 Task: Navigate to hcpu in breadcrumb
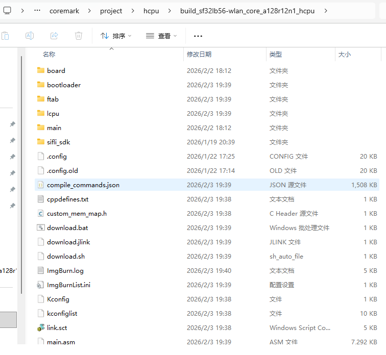151,11
